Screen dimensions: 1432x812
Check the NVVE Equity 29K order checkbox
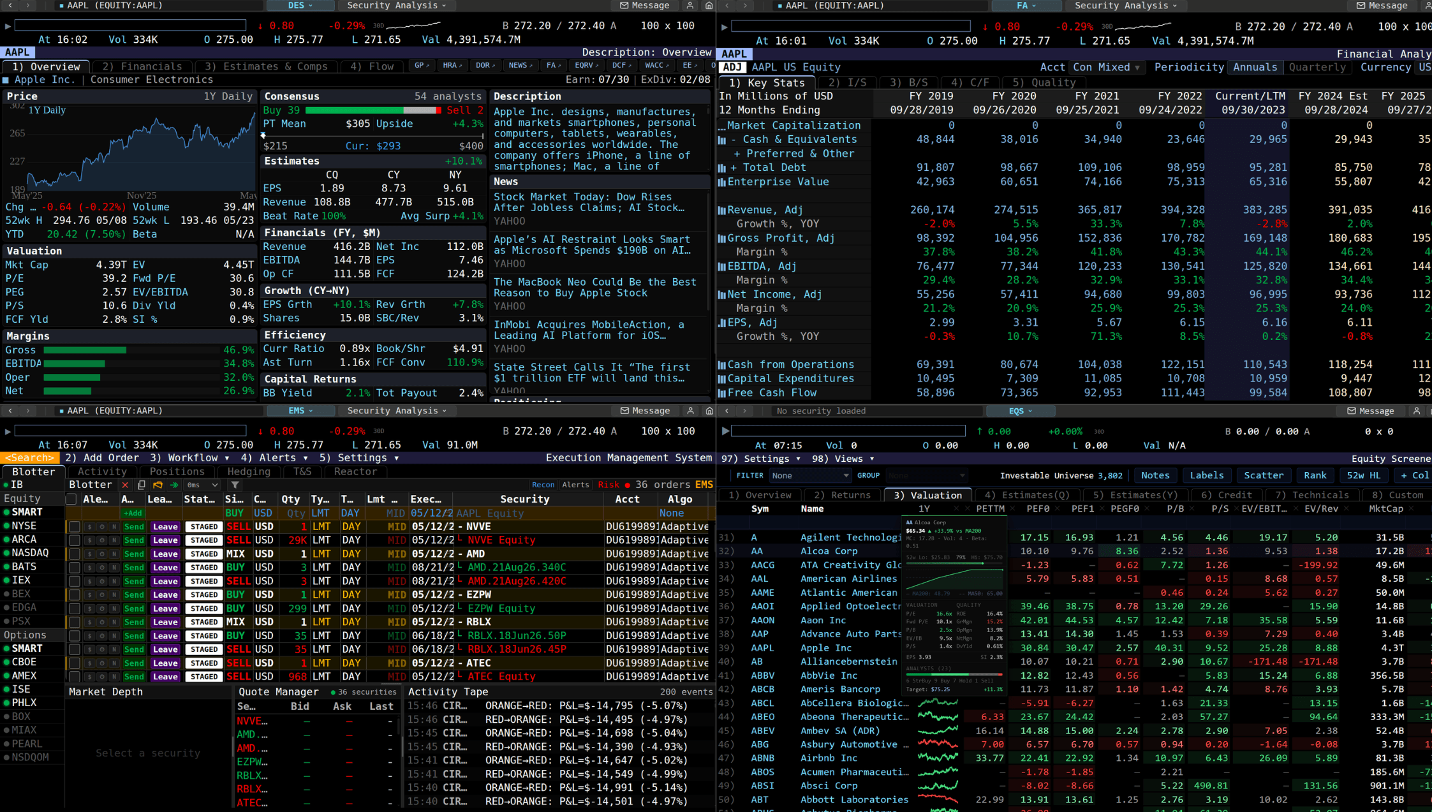click(x=75, y=540)
